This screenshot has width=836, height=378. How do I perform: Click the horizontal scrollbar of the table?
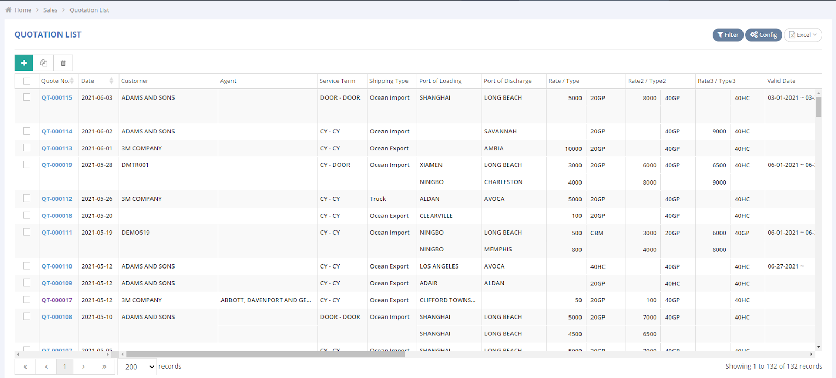(265, 355)
